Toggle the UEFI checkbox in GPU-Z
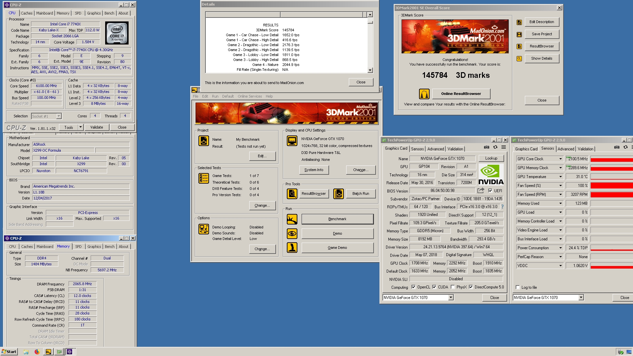The width and height of the screenshot is (633, 356). coord(490,191)
